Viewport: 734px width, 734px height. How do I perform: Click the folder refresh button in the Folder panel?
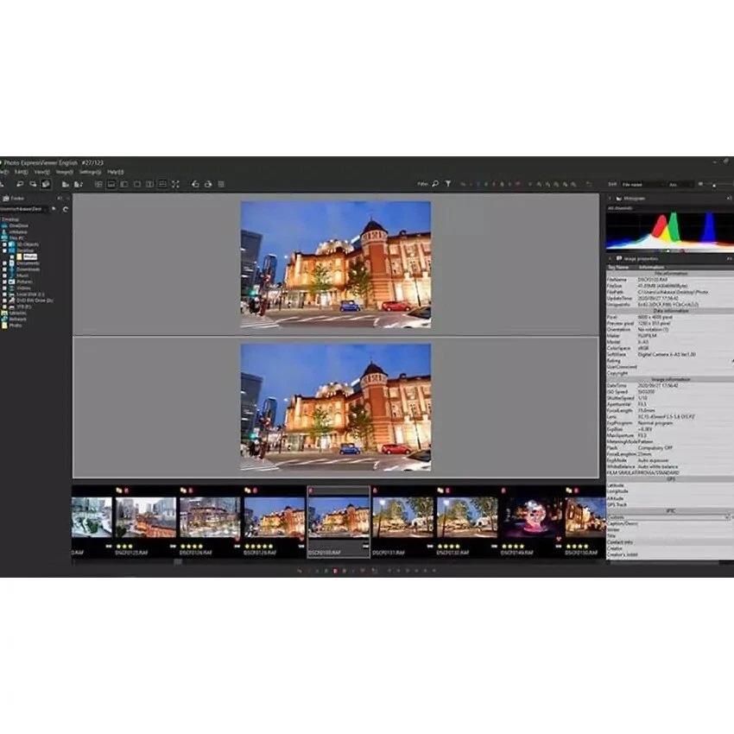66,209
